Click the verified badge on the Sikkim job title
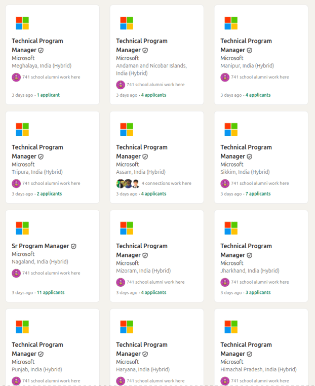The width and height of the screenshot is (315, 386). point(250,157)
